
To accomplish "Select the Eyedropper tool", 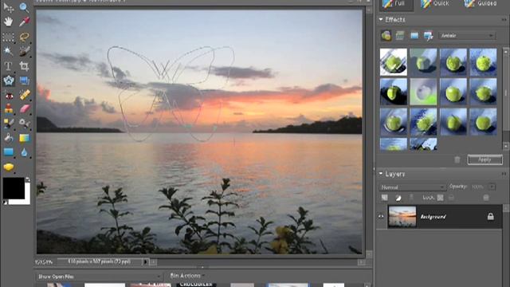I will (24, 22).
